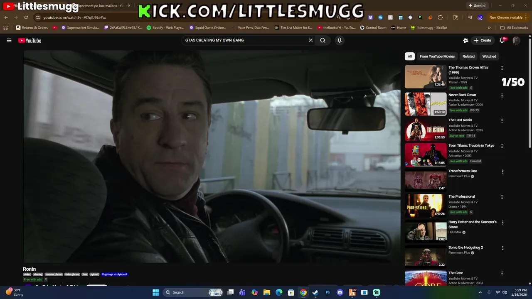Start voice search with the microphone
Viewport: 532px width, 299px height.
pos(340,40)
